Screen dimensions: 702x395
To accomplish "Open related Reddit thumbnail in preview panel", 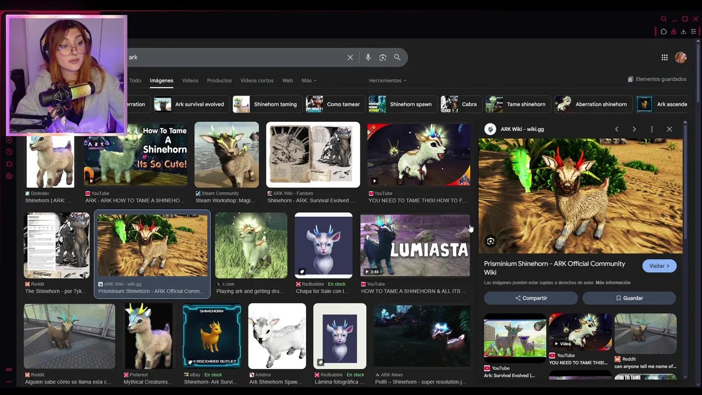I will coord(646,333).
